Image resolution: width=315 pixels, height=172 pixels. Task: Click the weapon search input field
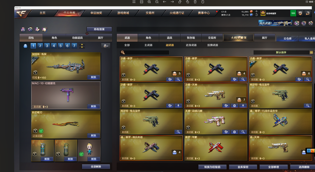point(144,52)
